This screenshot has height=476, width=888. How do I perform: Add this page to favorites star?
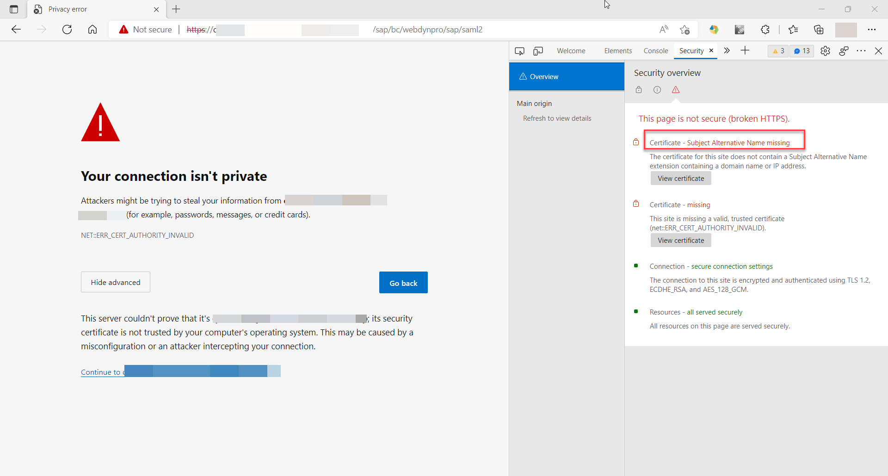[685, 30]
